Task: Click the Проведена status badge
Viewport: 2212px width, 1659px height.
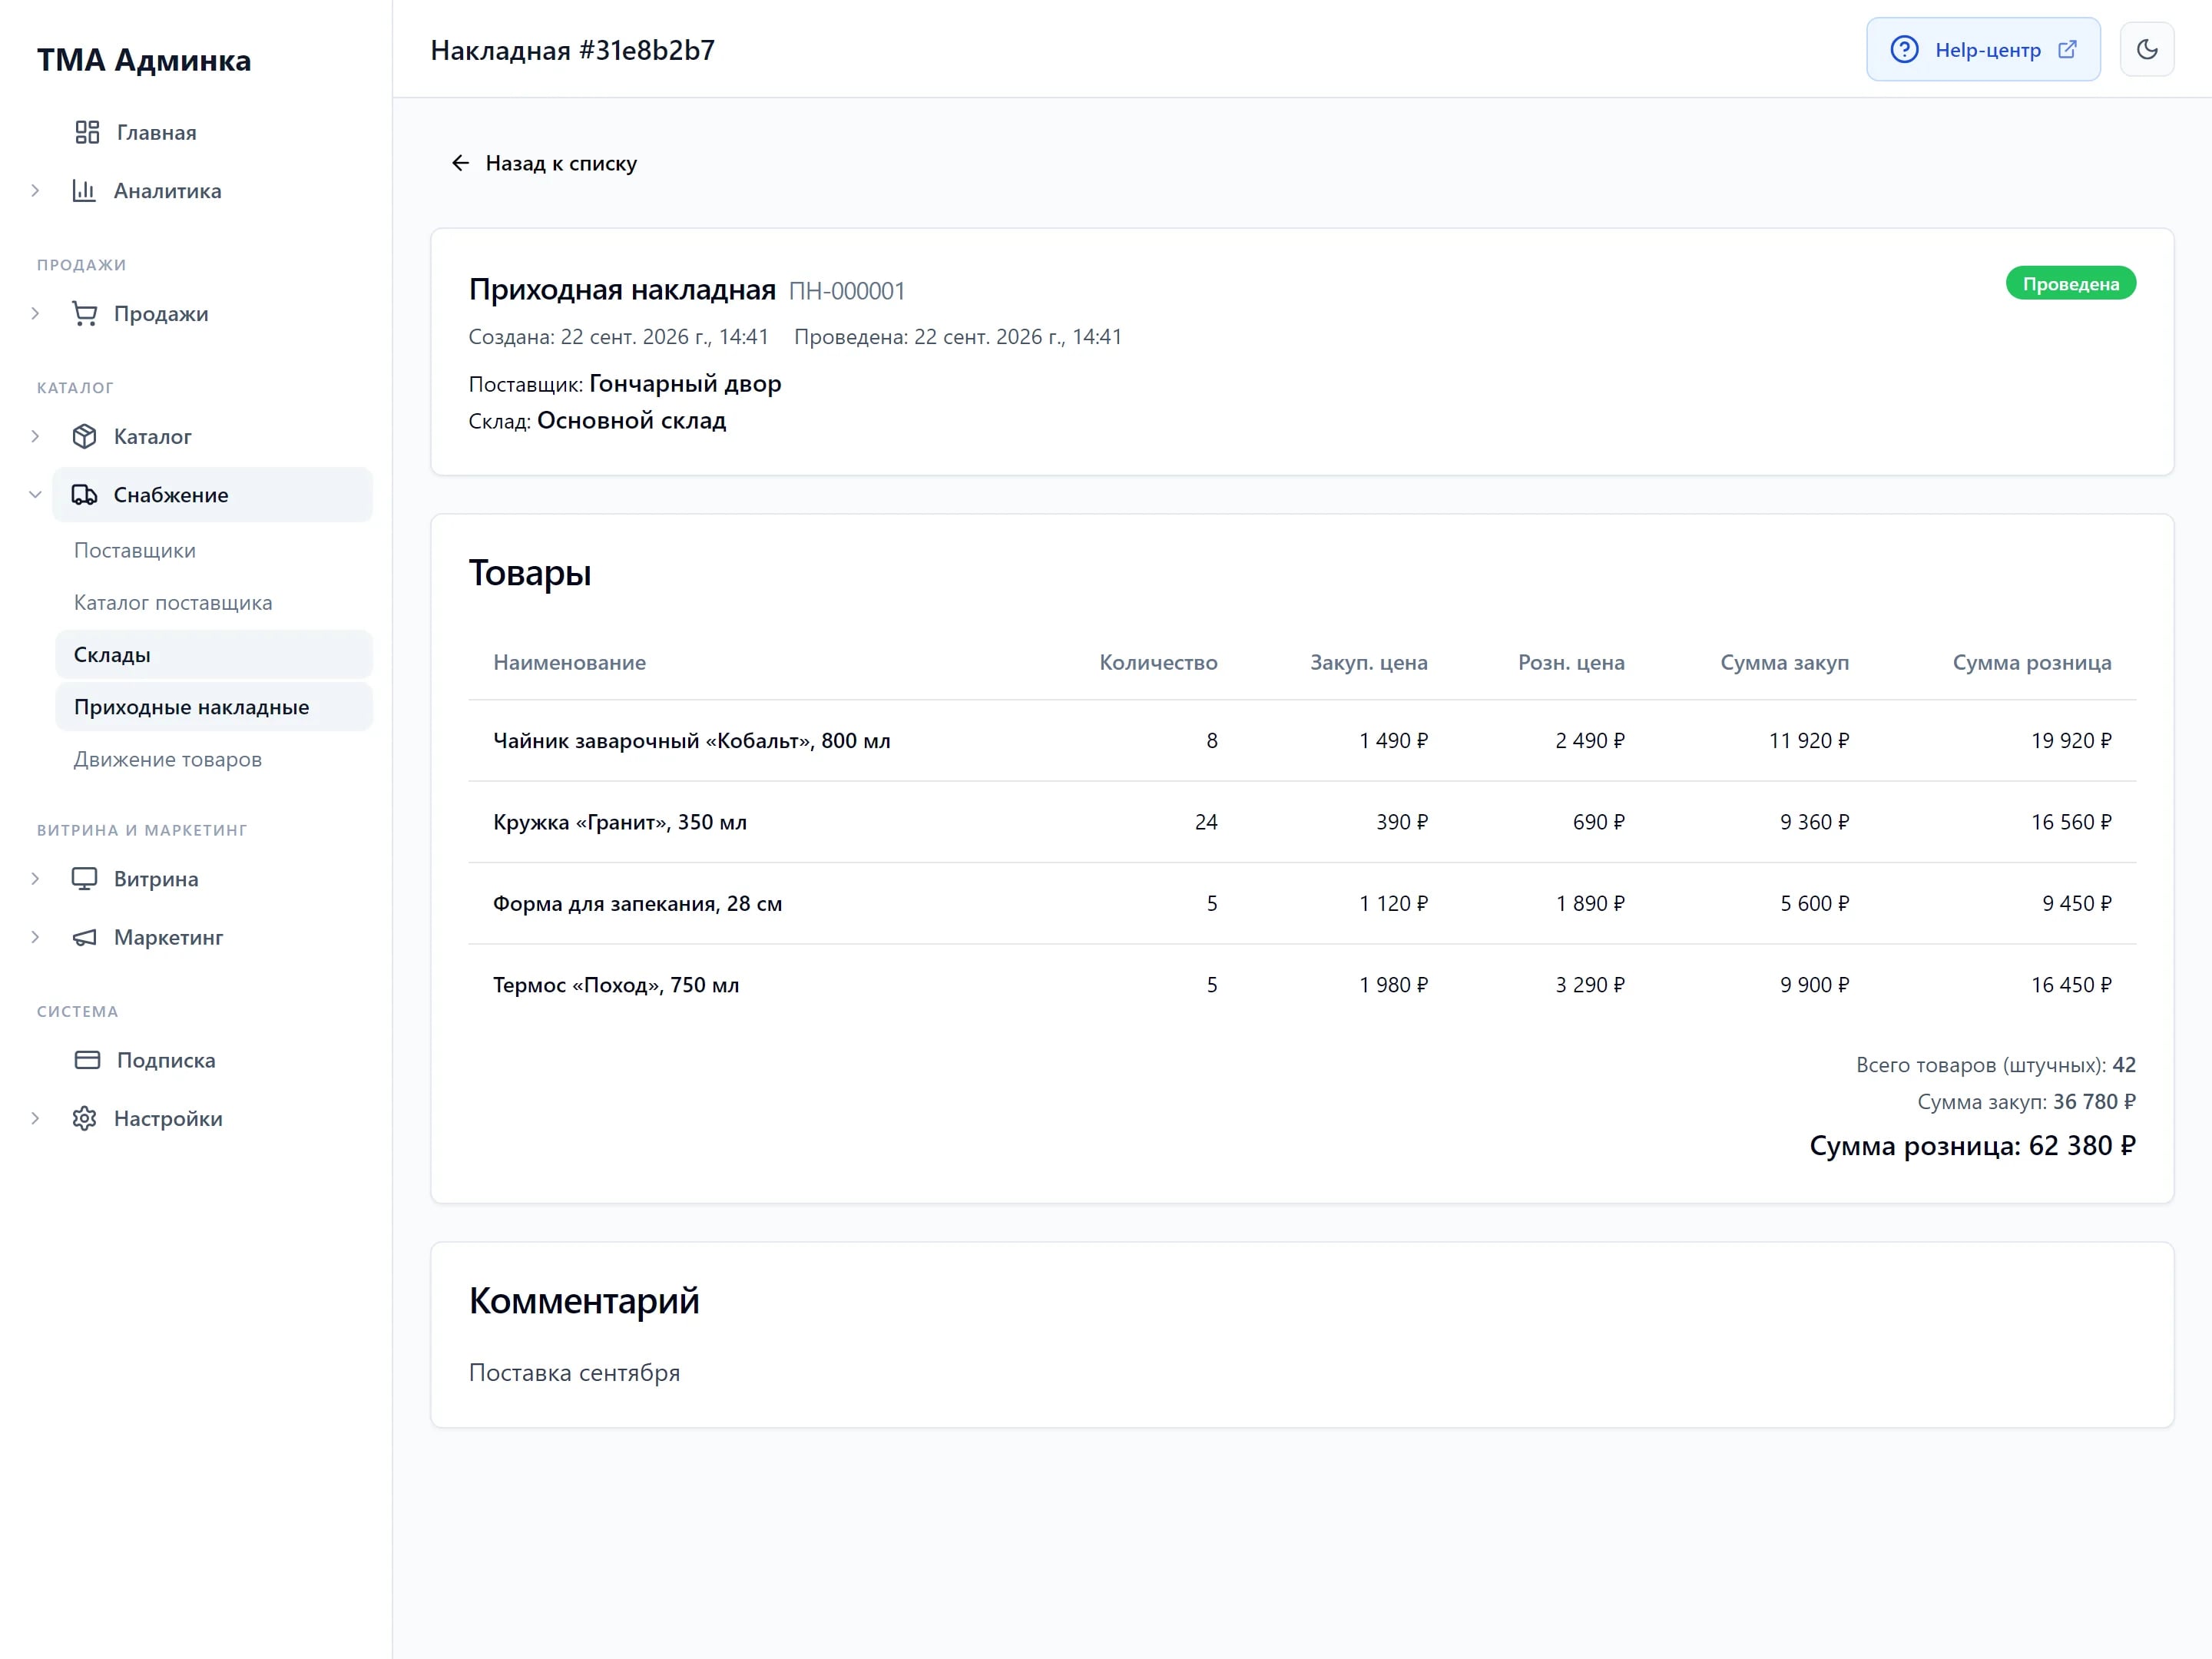Action: coord(2070,284)
